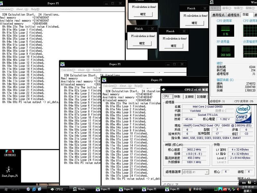
Task: Click the PF 使用量 gauge showing 268 MB
Action: (226, 51)
